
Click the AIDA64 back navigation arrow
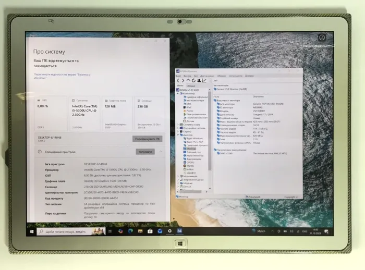click(178, 81)
